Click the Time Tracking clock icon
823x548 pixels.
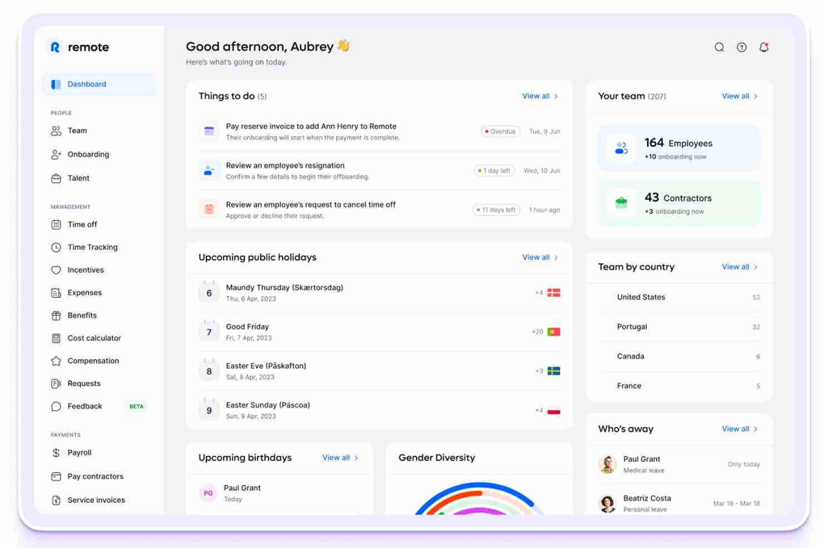[x=56, y=247]
